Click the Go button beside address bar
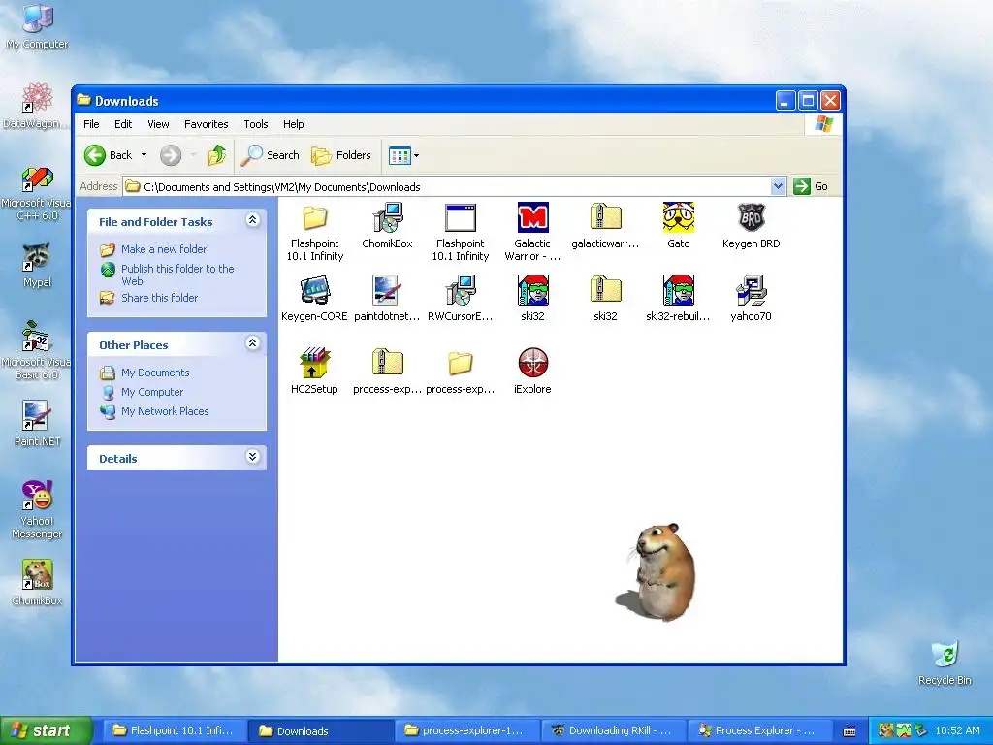993x745 pixels. click(x=811, y=186)
